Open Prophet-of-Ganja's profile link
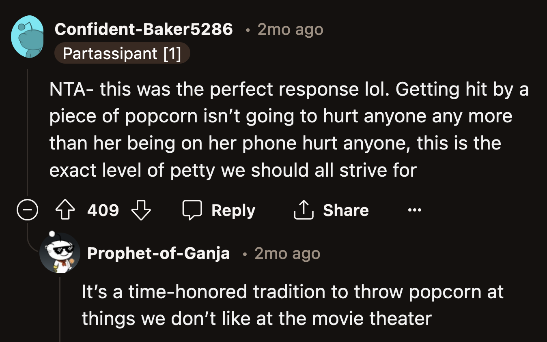This screenshot has height=342, width=547. click(x=159, y=253)
